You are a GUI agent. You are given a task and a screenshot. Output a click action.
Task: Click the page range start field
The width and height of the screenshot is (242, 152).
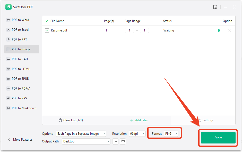pyautogui.click(x=129, y=30)
